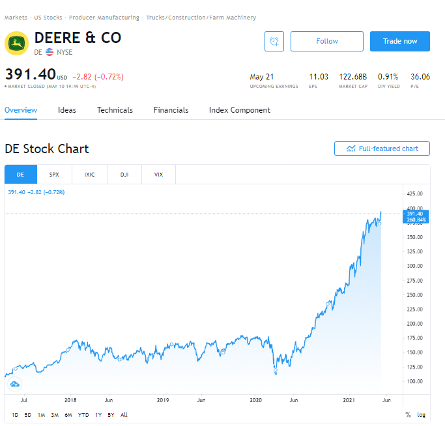Click the DE Stock Chart heading
Image resolution: width=445 pixels, height=426 pixels.
[x=47, y=149]
